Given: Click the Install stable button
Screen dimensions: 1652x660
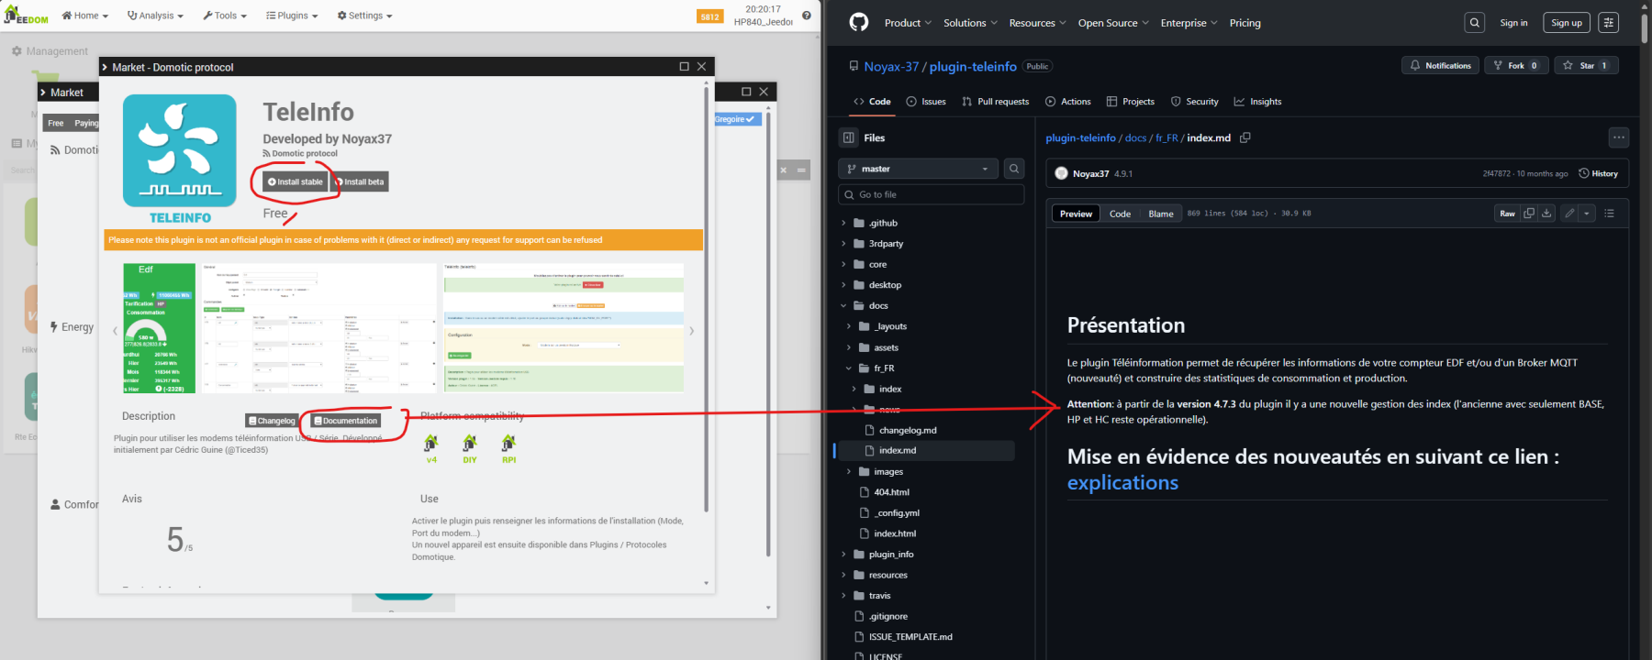Looking at the screenshot, I should click(x=295, y=181).
